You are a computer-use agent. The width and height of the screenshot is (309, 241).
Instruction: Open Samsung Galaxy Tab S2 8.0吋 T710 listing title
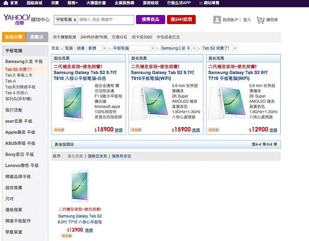(80, 219)
